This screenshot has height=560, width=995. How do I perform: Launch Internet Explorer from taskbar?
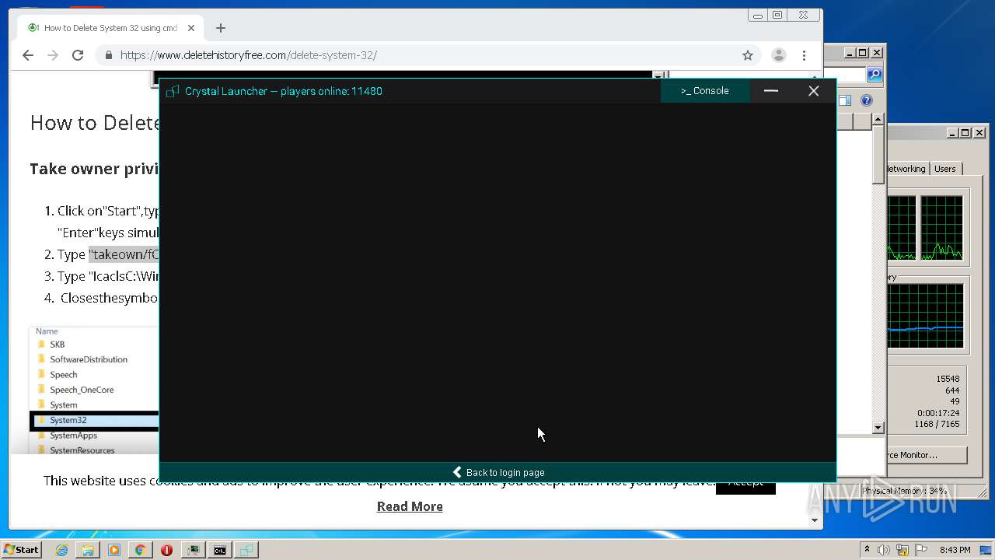click(61, 550)
